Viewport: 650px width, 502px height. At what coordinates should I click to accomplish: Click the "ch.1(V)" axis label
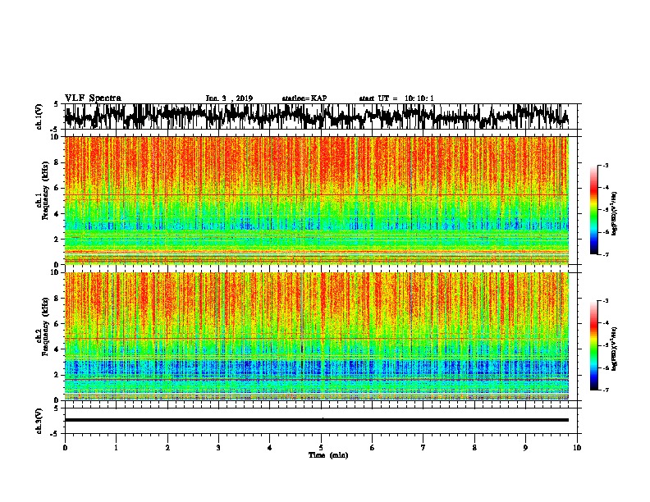[39, 116]
